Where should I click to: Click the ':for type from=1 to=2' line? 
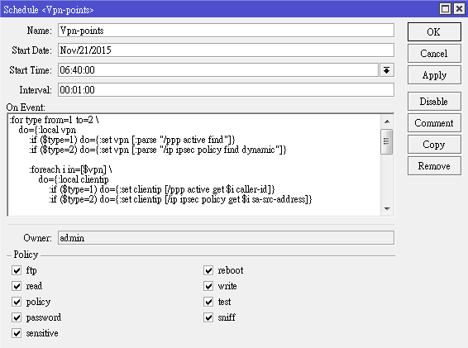(54, 120)
